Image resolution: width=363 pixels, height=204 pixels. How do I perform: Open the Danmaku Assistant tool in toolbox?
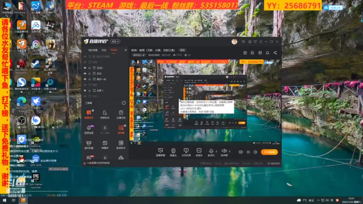(88, 114)
